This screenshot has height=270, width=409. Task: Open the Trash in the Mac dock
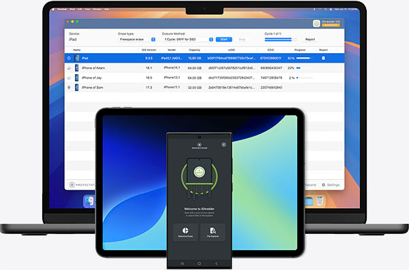click(x=320, y=201)
